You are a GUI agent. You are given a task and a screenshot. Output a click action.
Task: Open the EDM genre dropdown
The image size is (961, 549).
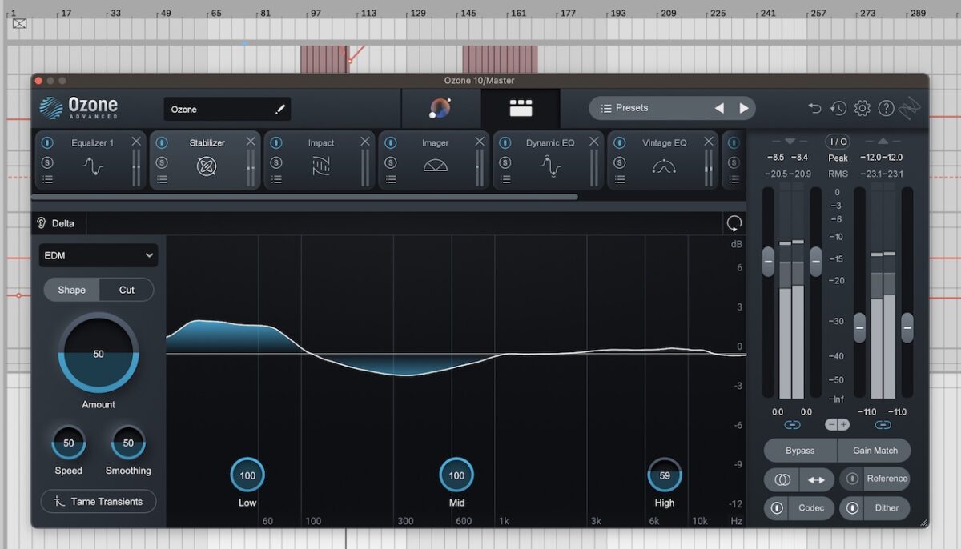(99, 255)
